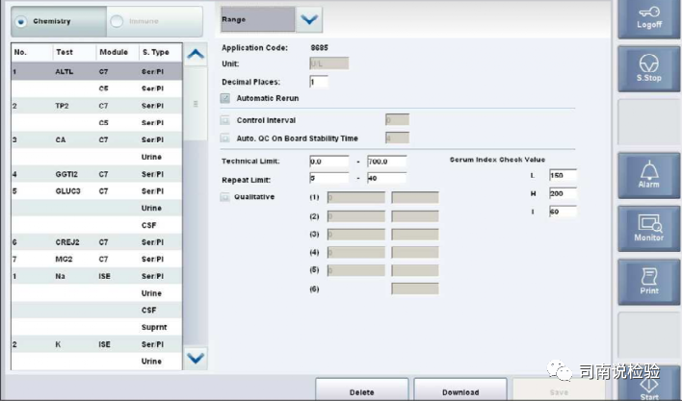Click the Save button
This screenshot has height=401, width=682.
[559, 389]
